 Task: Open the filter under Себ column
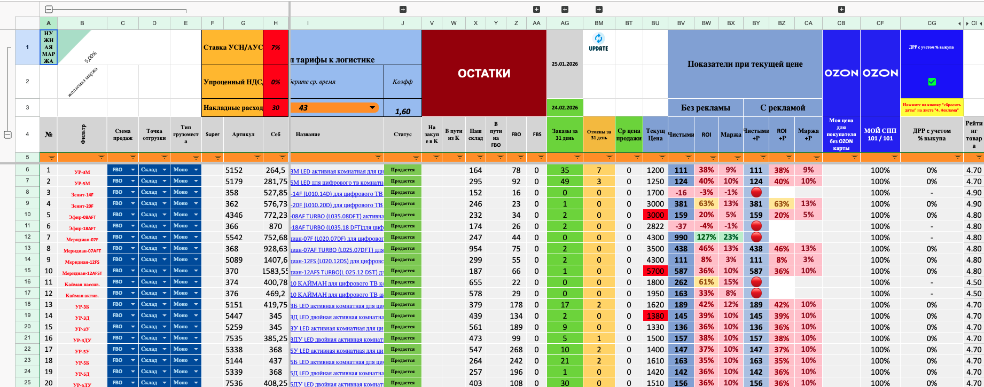tap(283, 157)
